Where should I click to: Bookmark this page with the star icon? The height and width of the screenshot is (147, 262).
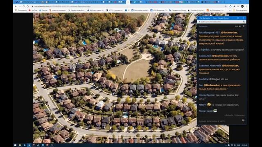226,7
